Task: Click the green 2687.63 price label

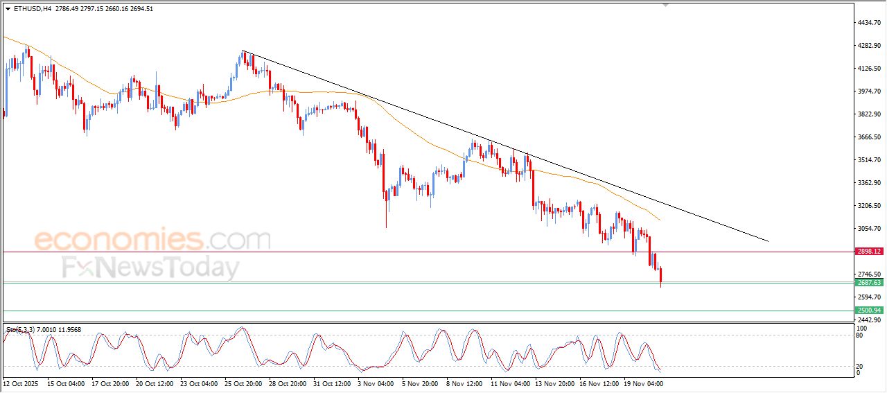Action: click(x=868, y=282)
